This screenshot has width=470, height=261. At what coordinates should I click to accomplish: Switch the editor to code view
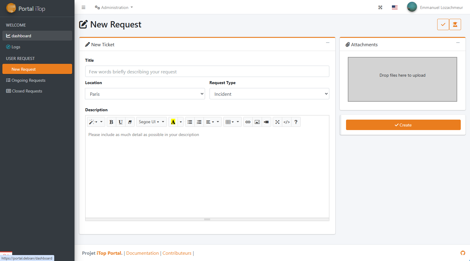point(287,122)
